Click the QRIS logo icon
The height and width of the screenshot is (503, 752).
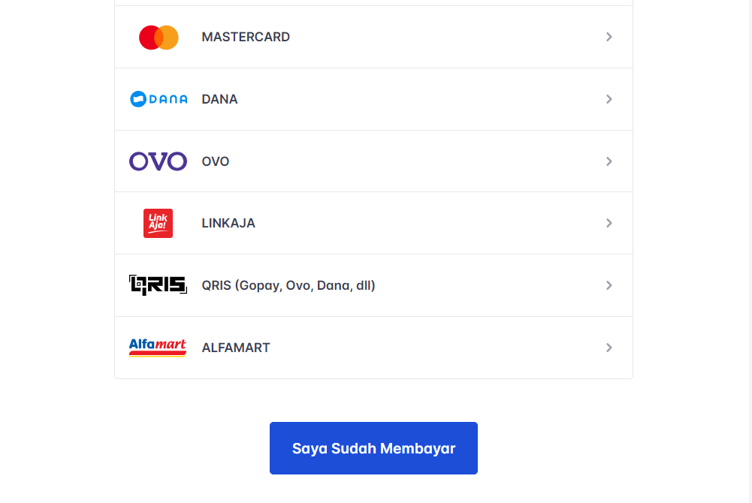[158, 285]
